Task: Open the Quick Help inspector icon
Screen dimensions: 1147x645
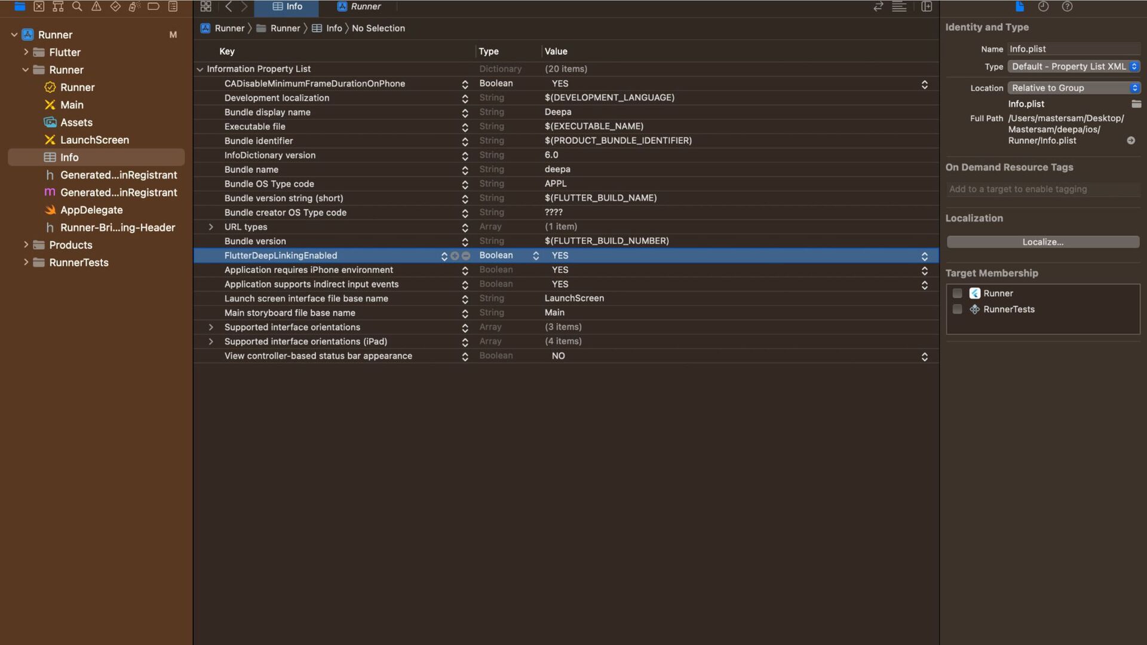Action: tap(1067, 7)
